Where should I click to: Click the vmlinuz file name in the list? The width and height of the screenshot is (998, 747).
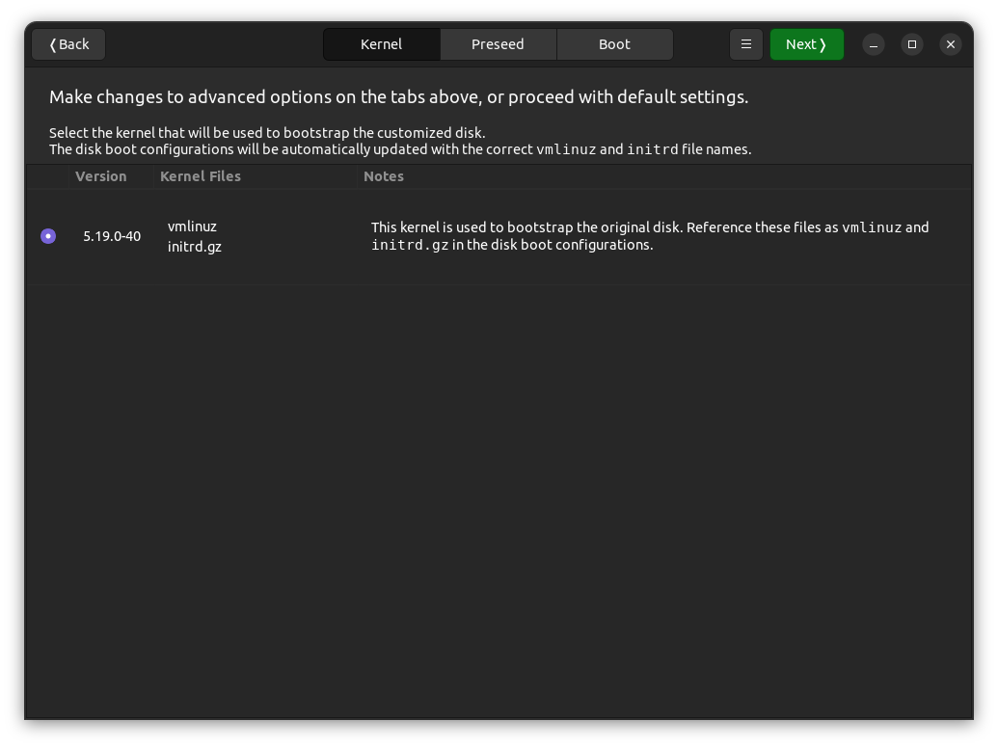tap(193, 227)
